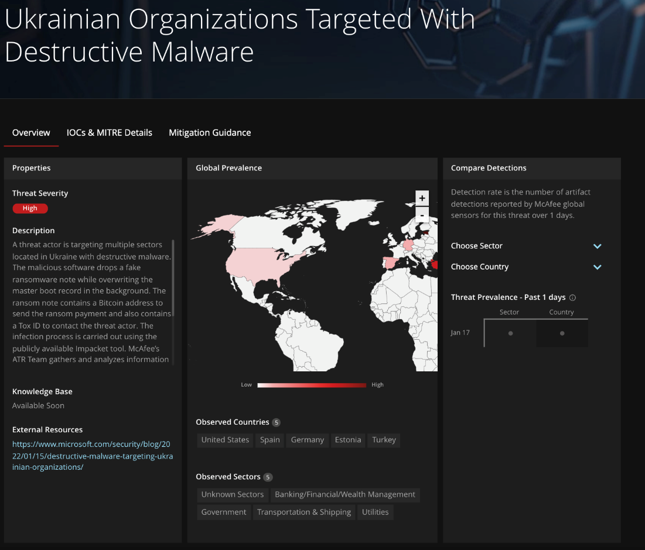Zoom out the map with minus button
The image size is (645, 550).
click(422, 216)
